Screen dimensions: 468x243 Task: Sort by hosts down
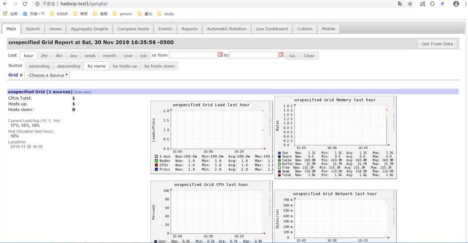[x=160, y=66]
